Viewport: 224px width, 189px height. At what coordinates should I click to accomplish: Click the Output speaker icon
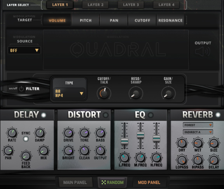point(203,51)
